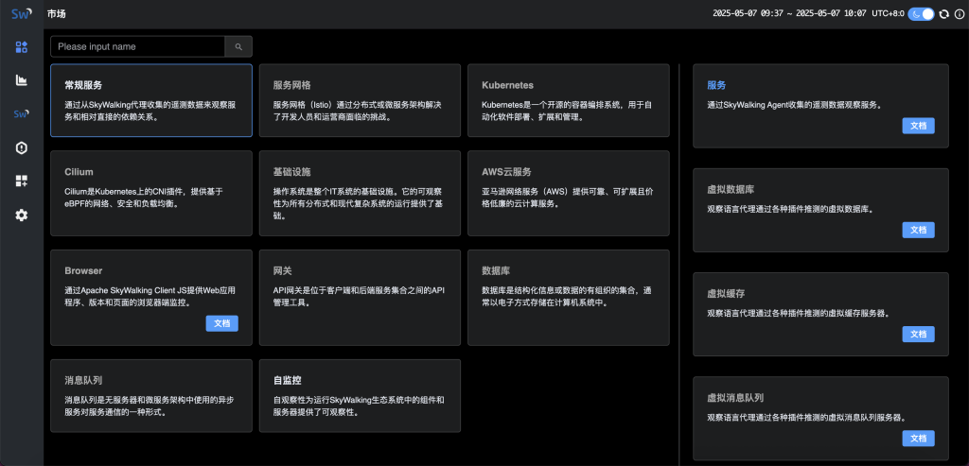Click the small SkyWalking icon in the sidebar
Image resolution: width=969 pixels, height=466 pixels.
22,113
